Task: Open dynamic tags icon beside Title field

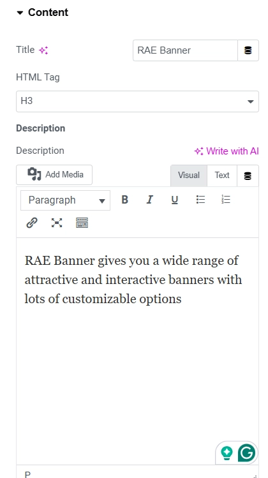Action: coord(248,50)
